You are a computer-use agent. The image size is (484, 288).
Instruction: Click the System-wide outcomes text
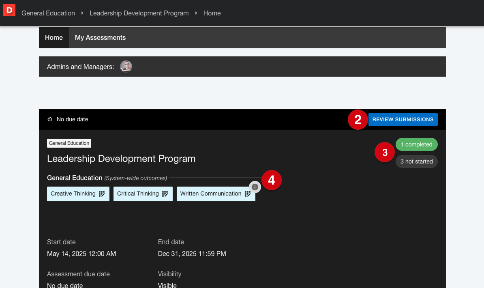click(135, 178)
